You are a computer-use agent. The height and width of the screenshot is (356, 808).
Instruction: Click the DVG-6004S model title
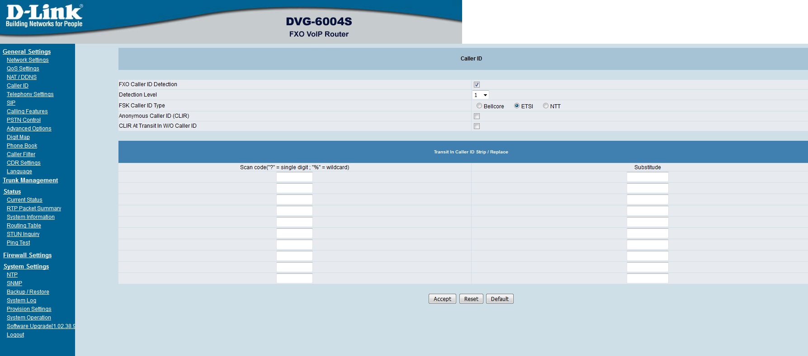tap(319, 22)
